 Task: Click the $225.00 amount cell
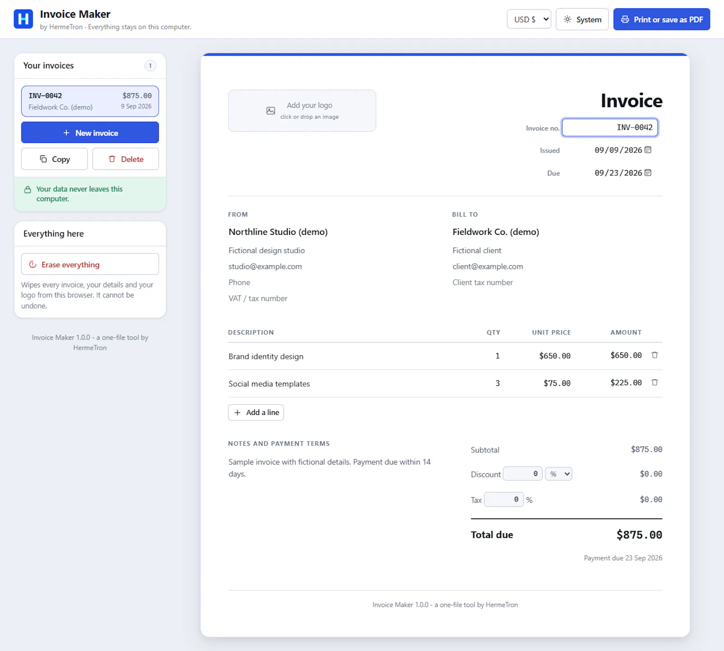click(x=626, y=383)
